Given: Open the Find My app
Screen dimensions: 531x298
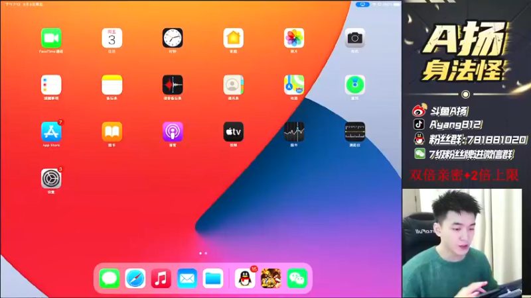Looking at the screenshot, I should [x=355, y=85].
